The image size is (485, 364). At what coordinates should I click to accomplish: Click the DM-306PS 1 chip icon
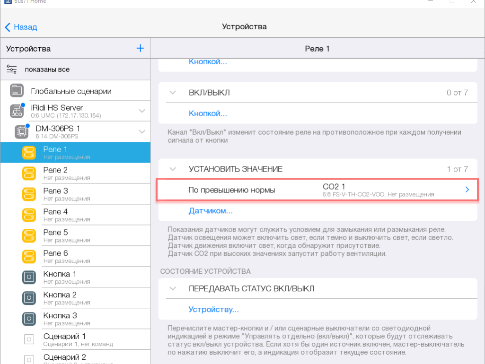pyautogui.click(x=21, y=131)
